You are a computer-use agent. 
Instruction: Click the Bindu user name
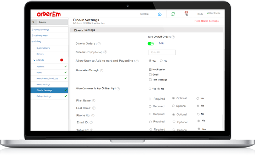[x=200, y=14]
